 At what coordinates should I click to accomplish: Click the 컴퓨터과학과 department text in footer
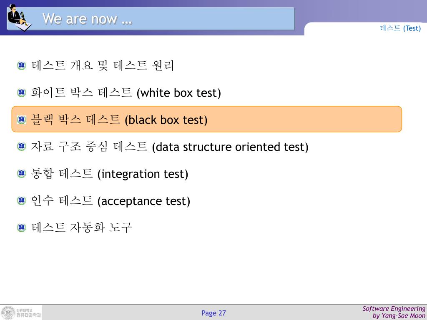29,315
